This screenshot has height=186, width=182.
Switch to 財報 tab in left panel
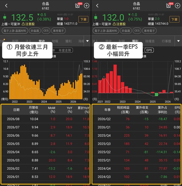(x=55, y=41)
